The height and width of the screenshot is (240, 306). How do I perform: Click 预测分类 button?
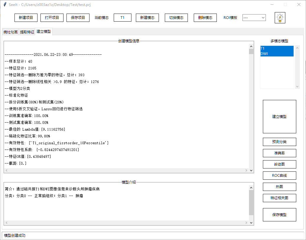(279, 142)
